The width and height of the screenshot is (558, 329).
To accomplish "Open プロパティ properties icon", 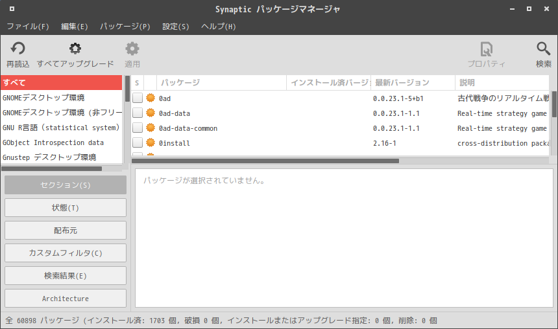I will click(x=486, y=49).
